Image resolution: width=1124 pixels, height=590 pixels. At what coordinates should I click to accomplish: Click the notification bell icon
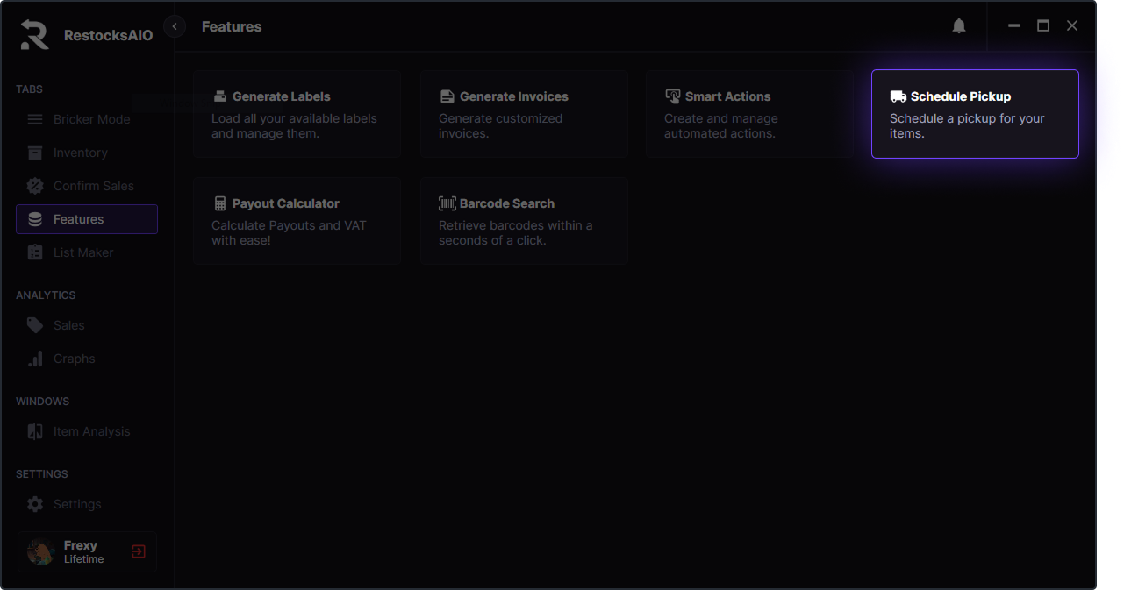pos(959,26)
